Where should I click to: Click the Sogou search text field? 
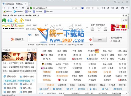[x=60, y=40]
